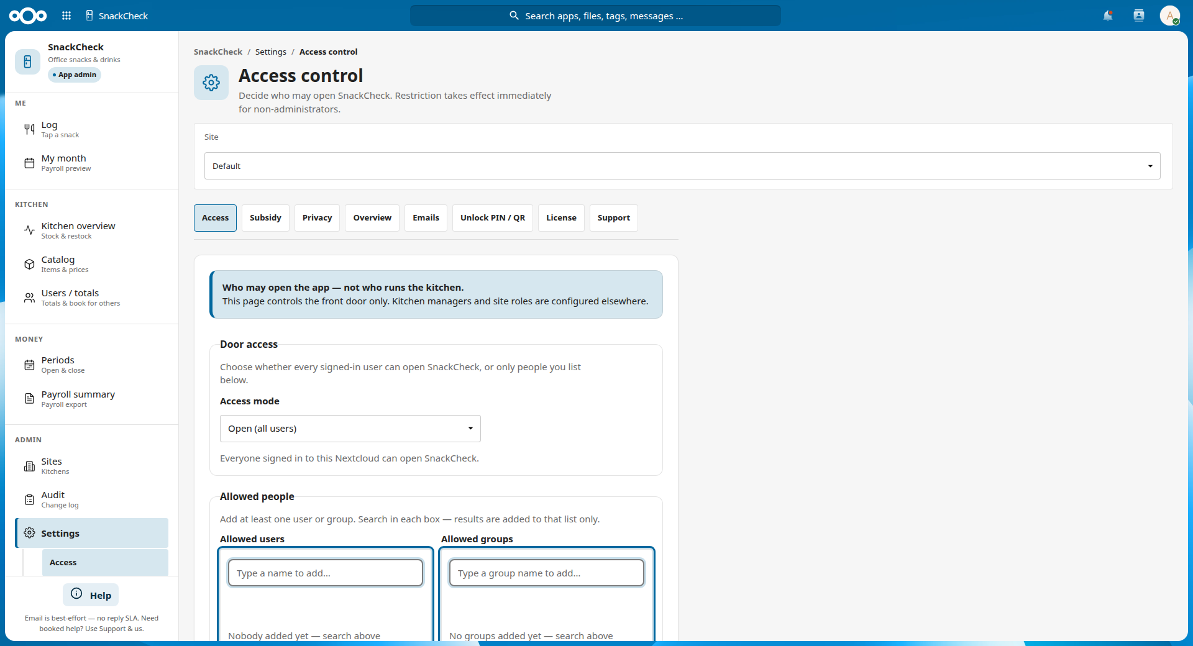Switch to the Access tab
The height and width of the screenshot is (646, 1193).
(215, 218)
